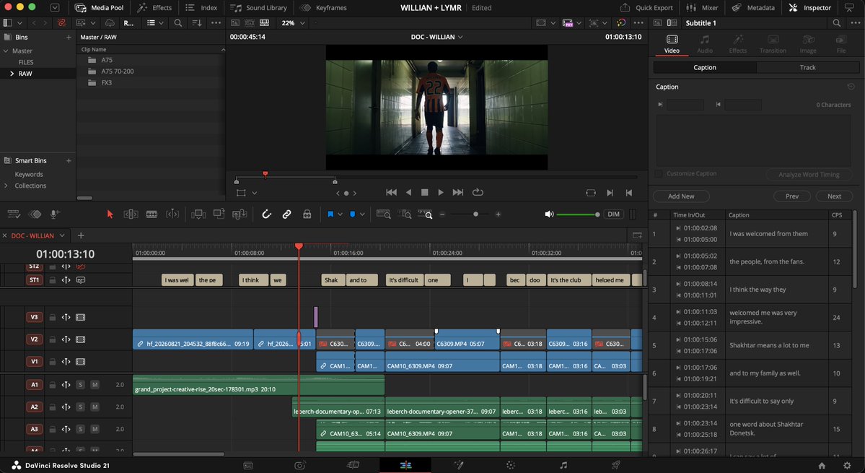
Task: Go to first frame in viewer
Action: coord(391,192)
